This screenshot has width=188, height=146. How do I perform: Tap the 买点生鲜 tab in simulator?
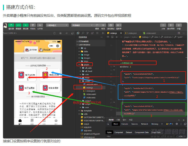coord(46,50)
